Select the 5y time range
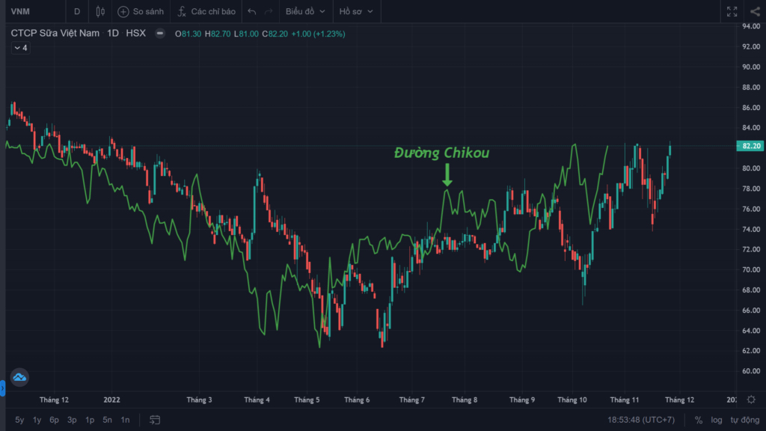Viewport: 766px width, 431px height. [x=19, y=420]
